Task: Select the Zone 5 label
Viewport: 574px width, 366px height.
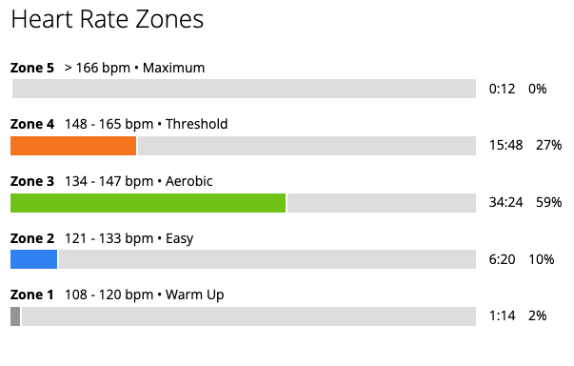Action: (32, 68)
